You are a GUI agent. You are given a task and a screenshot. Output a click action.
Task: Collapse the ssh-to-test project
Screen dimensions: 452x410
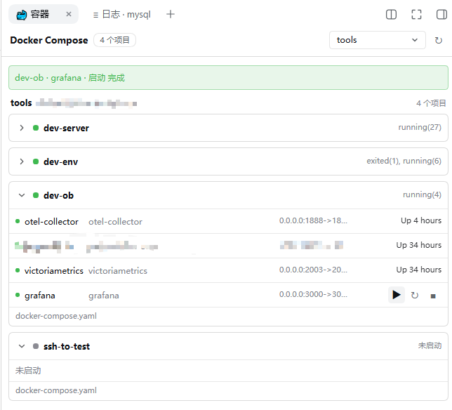click(22, 346)
